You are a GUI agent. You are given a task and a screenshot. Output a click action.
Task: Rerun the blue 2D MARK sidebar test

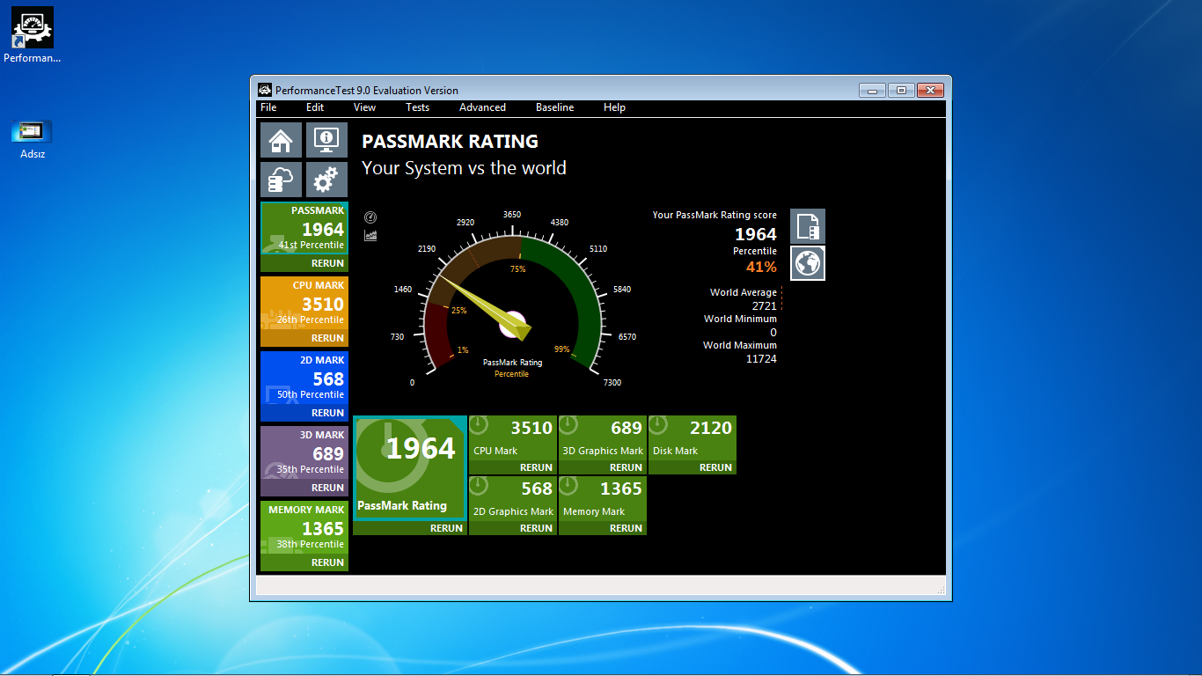(327, 413)
